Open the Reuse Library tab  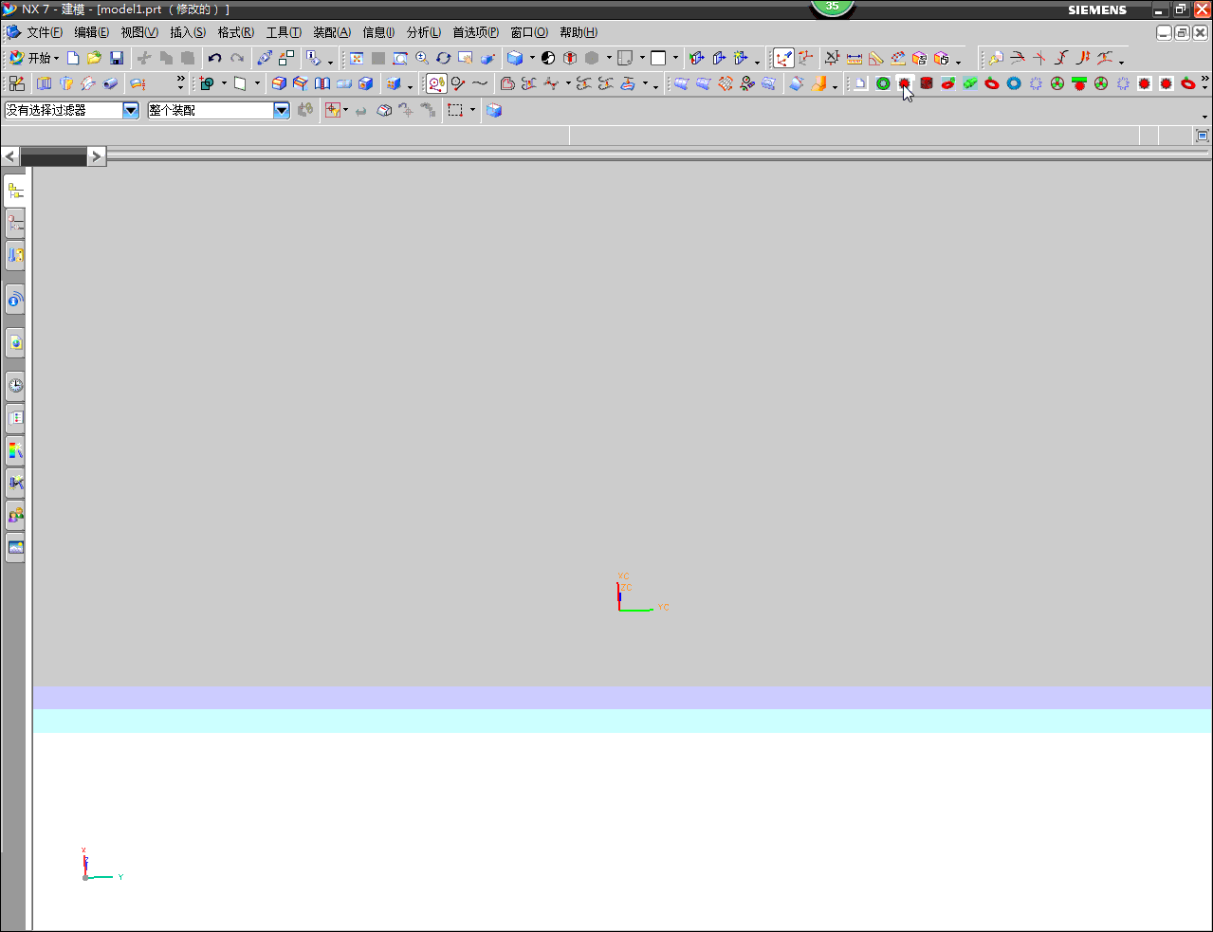(x=15, y=255)
